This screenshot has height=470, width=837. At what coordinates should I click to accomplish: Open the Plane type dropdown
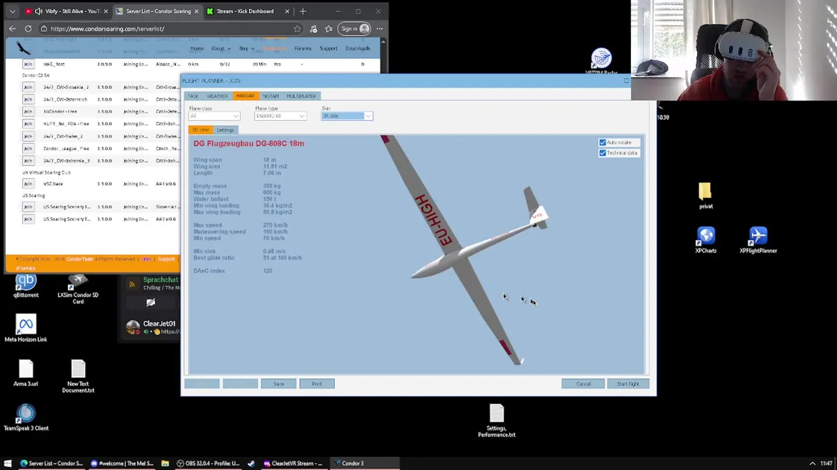[x=281, y=116]
